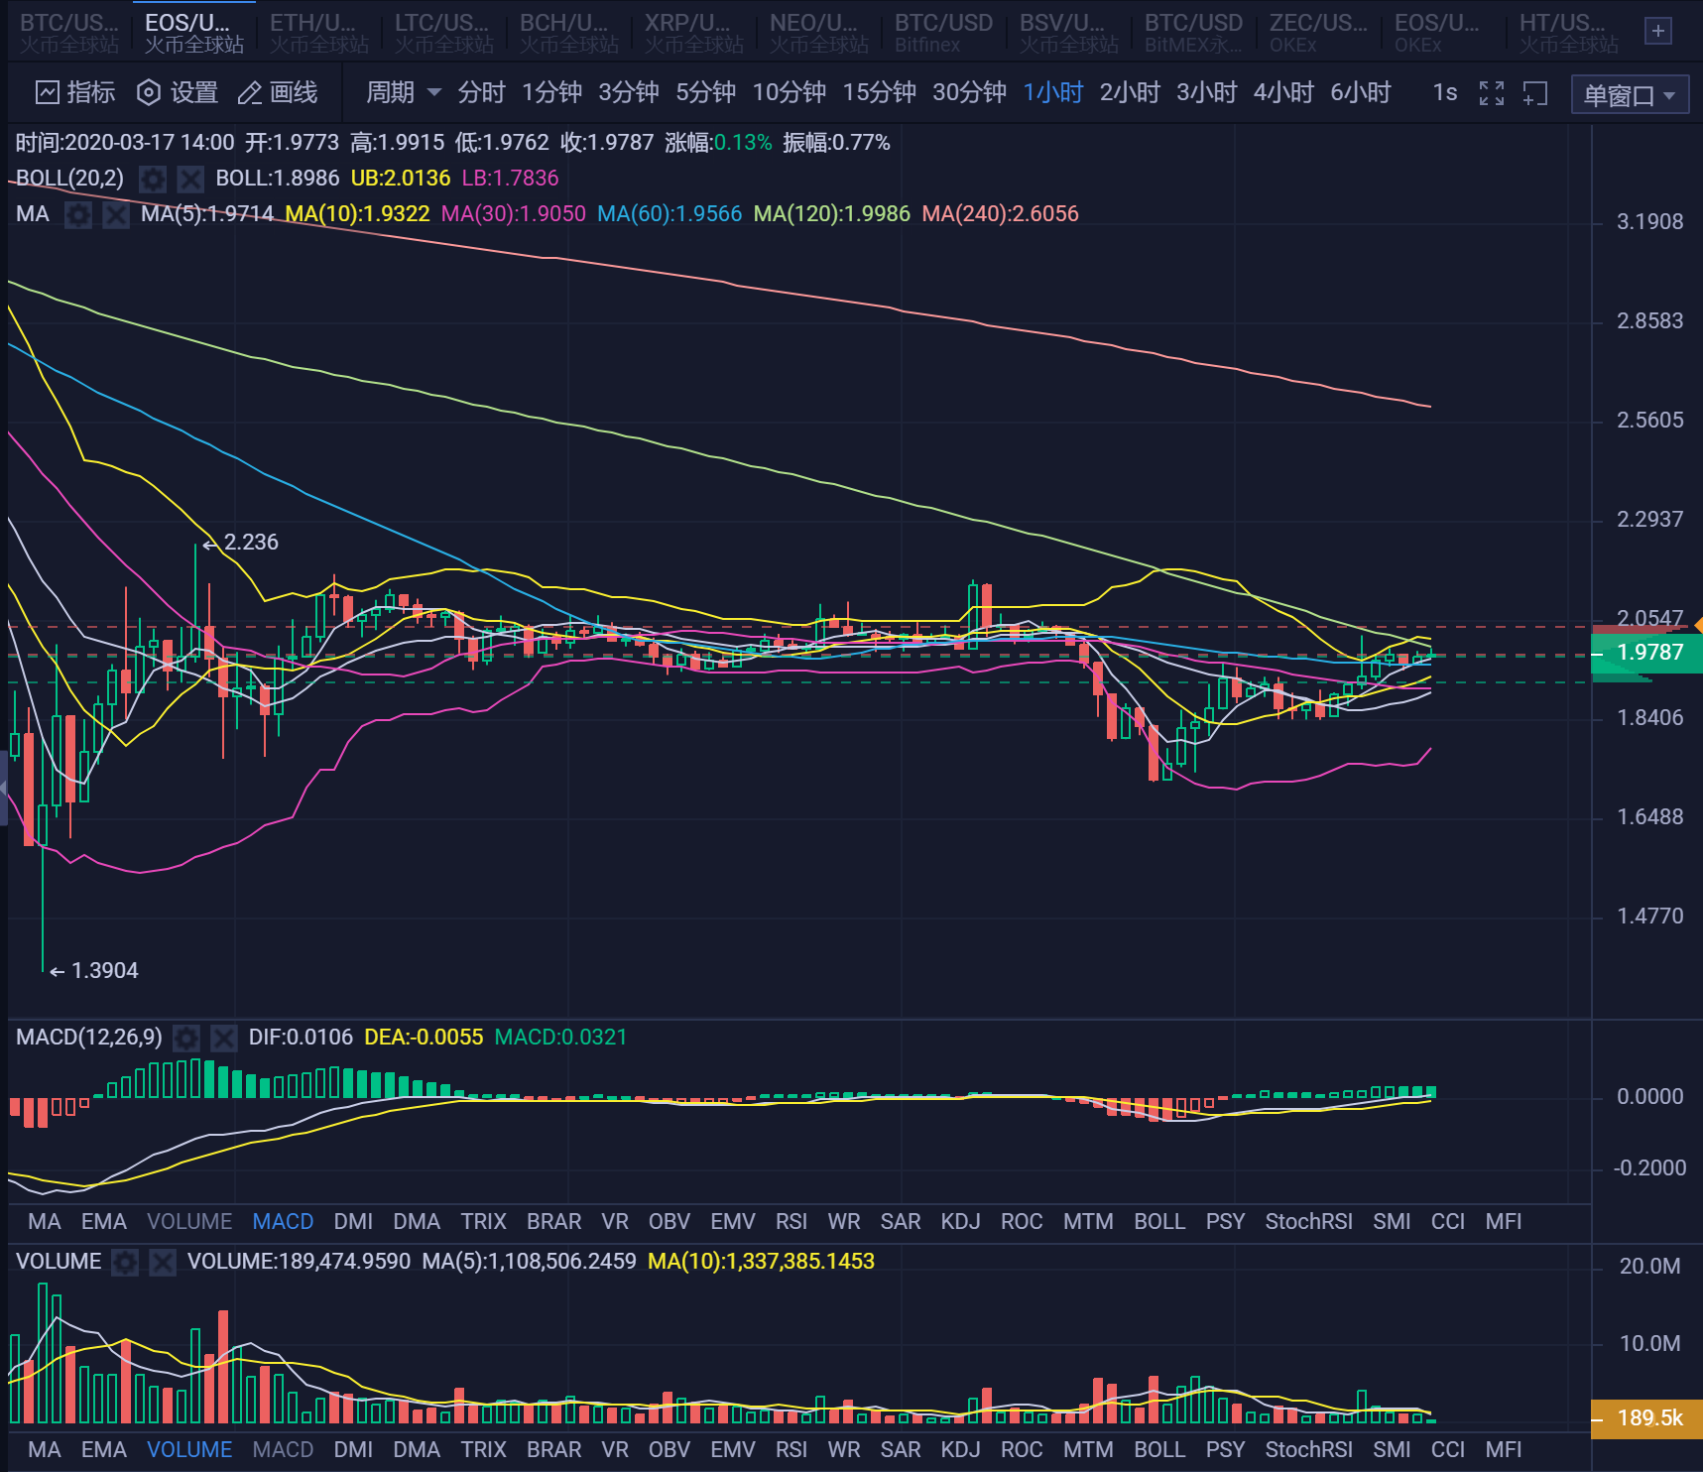Select the 1分钟 interval
The image size is (1703, 1472).
[x=551, y=93]
